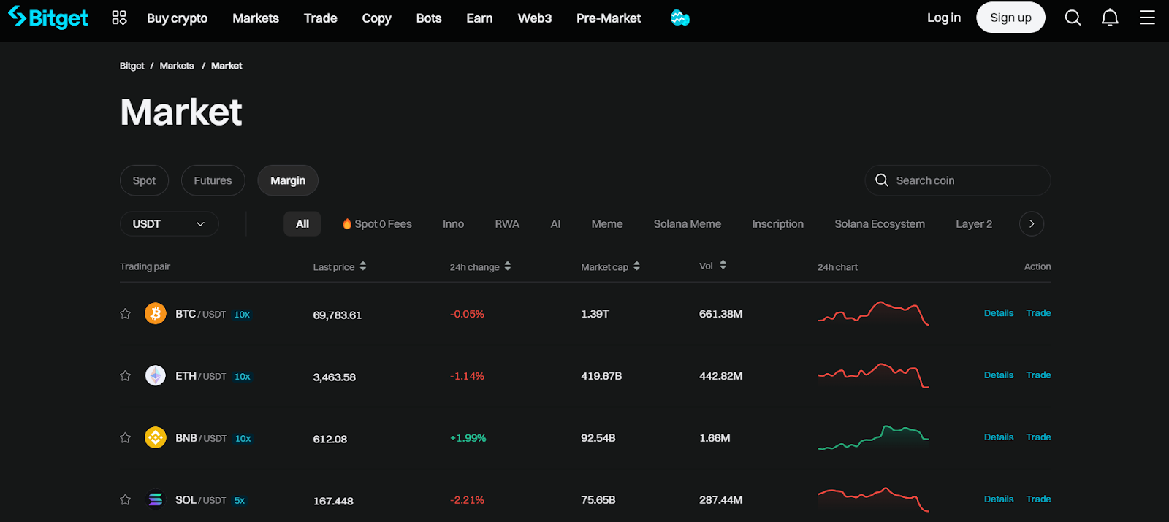This screenshot has height=522, width=1169.
Task: Click the blue wave promo icon in the navbar
Action: (x=680, y=18)
